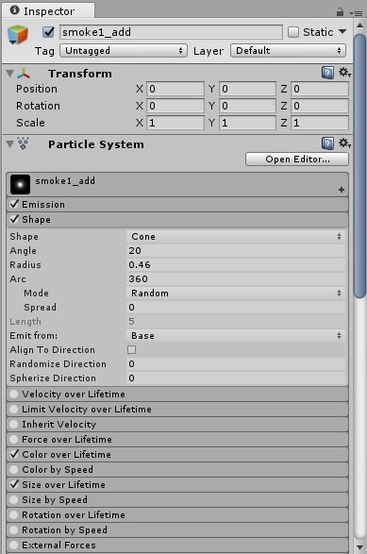The height and width of the screenshot is (554, 367).
Task: Click the Scale Y field
Action: click(x=247, y=123)
